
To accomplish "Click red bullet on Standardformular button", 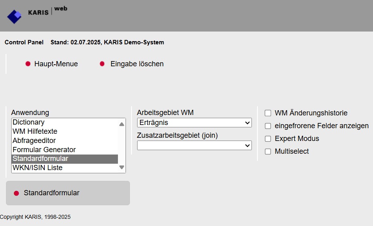I will point(16,193).
